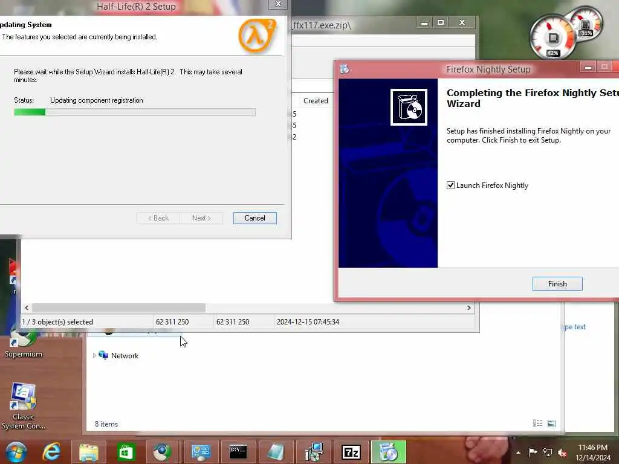Switch Explorer to details view icon
The image size is (619, 464).
(x=537, y=424)
